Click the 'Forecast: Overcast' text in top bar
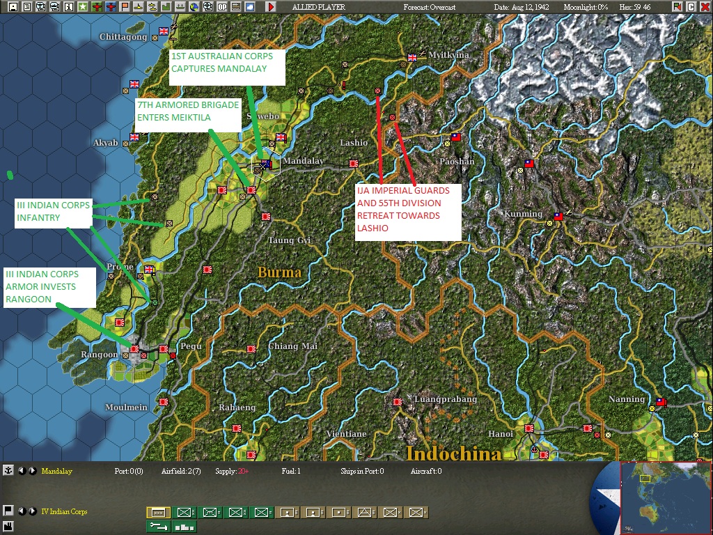The width and height of the screenshot is (713, 535). 429,7
